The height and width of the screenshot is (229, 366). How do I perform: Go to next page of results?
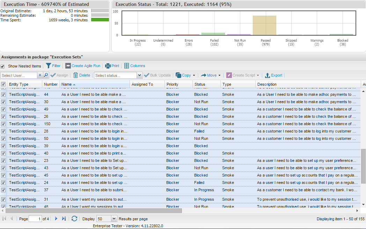[x=56, y=219]
